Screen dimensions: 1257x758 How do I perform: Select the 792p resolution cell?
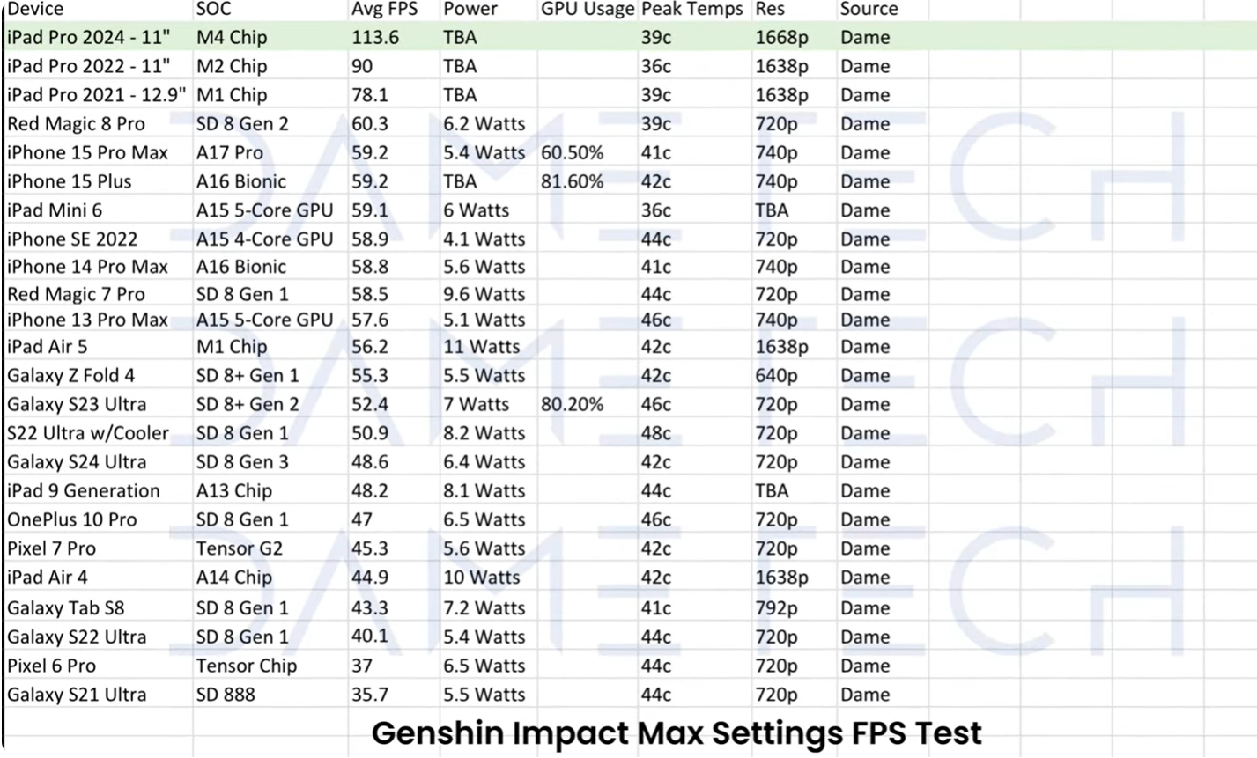(776, 608)
